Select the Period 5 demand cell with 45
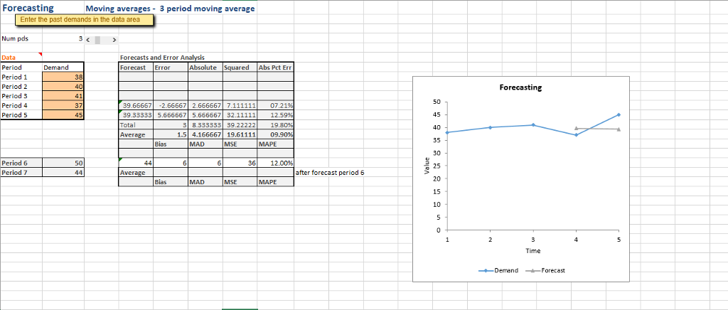The image size is (728, 310). (63, 114)
